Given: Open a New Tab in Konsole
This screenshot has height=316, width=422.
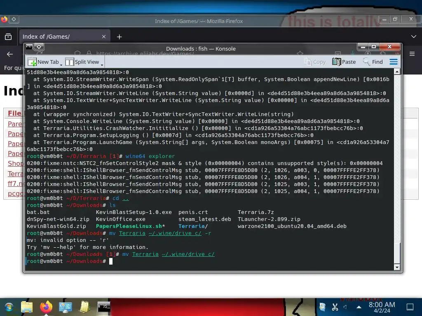Looking at the screenshot, I should coord(43,62).
